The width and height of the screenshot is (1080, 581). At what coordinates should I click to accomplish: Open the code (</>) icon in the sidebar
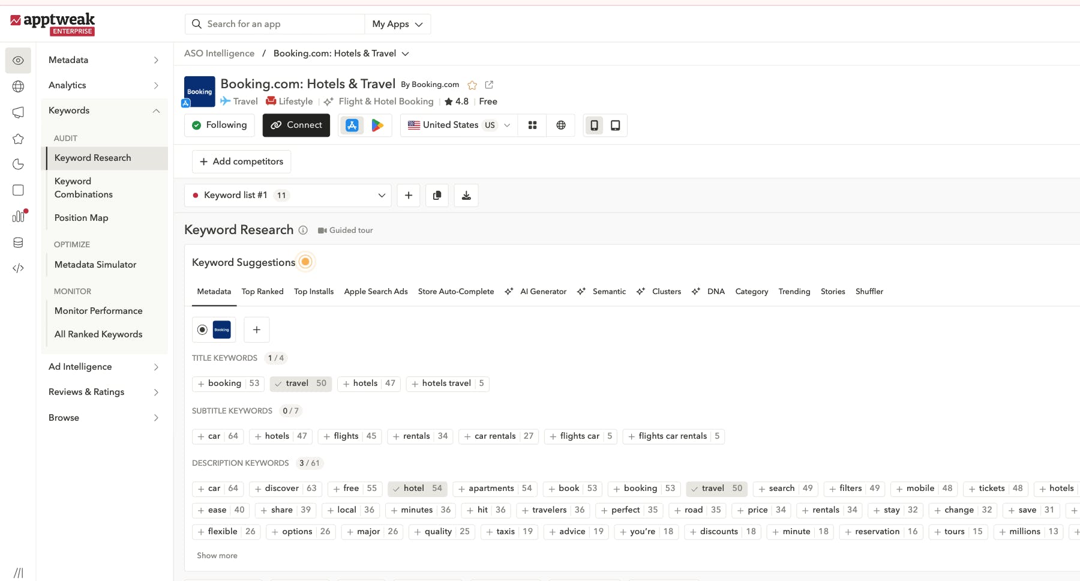tap(18, 268)
